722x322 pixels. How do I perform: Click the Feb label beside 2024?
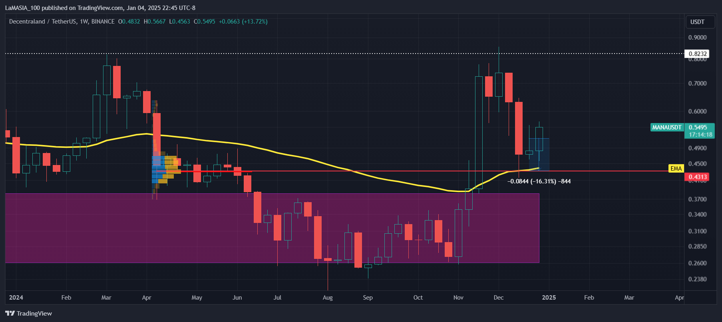[66, 298]
